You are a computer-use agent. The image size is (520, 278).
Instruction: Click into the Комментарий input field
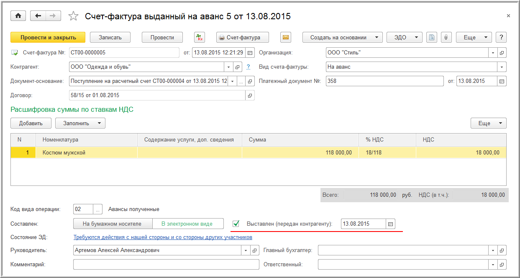166,265
